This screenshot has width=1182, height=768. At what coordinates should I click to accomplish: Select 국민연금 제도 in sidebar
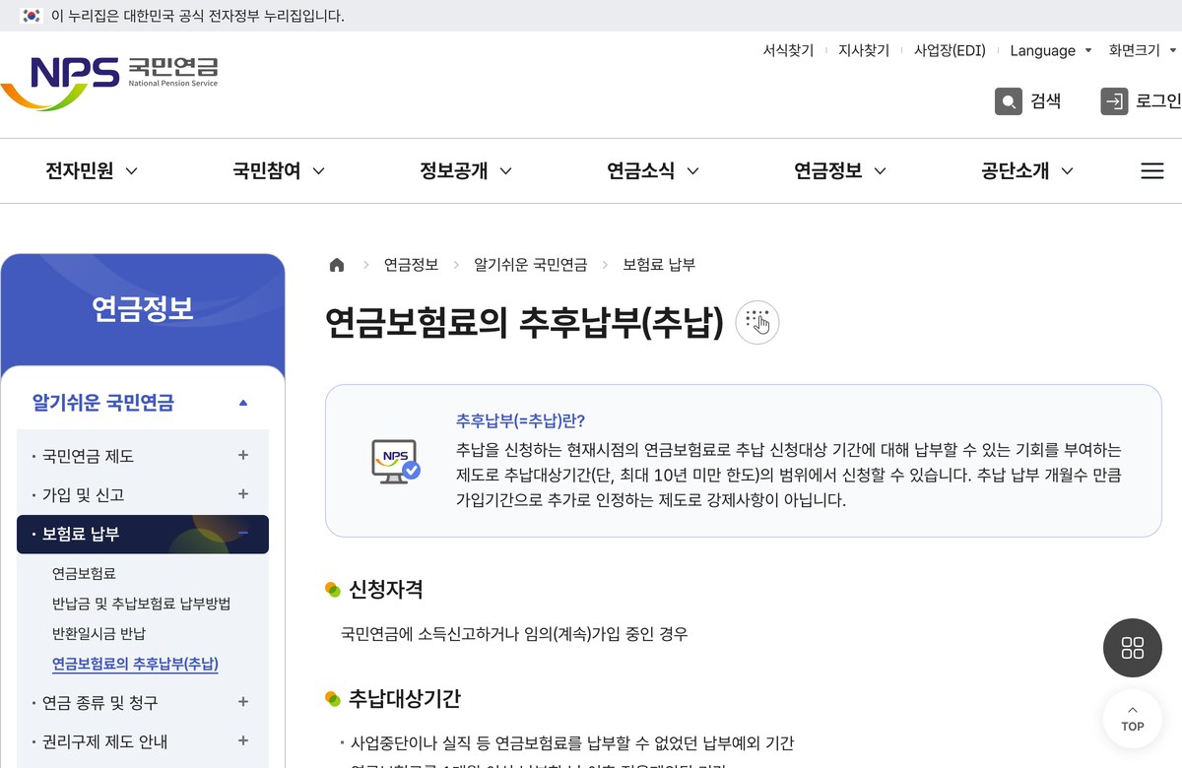[x=88, y=456]
